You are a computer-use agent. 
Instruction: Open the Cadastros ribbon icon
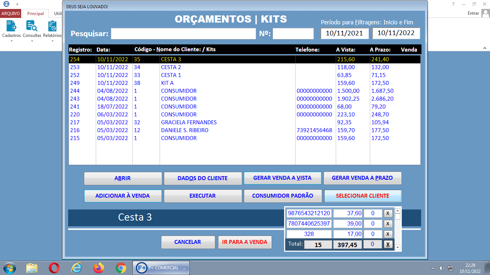pyautogui.click(x=11, y=29)
